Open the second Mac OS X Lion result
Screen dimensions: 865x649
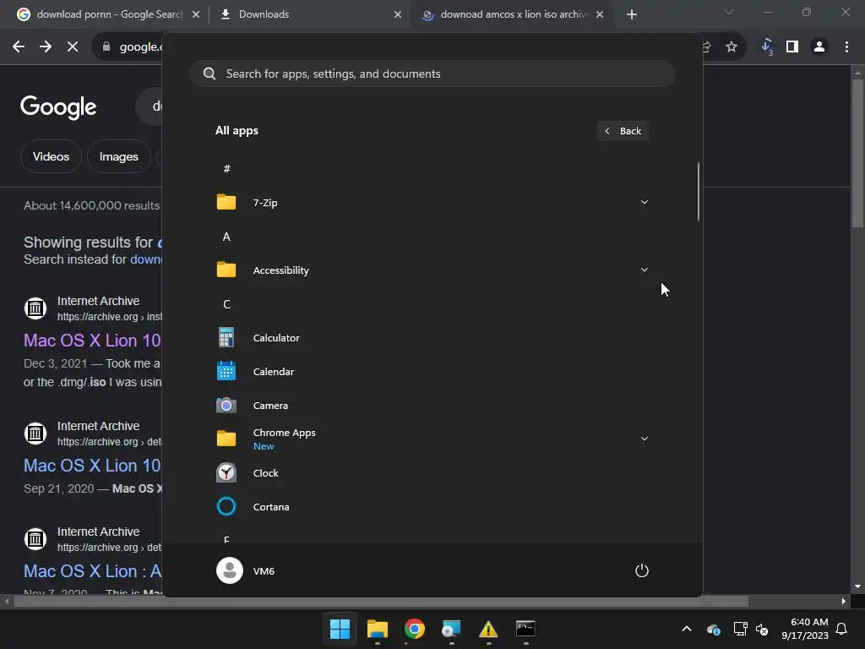point(92,466)
